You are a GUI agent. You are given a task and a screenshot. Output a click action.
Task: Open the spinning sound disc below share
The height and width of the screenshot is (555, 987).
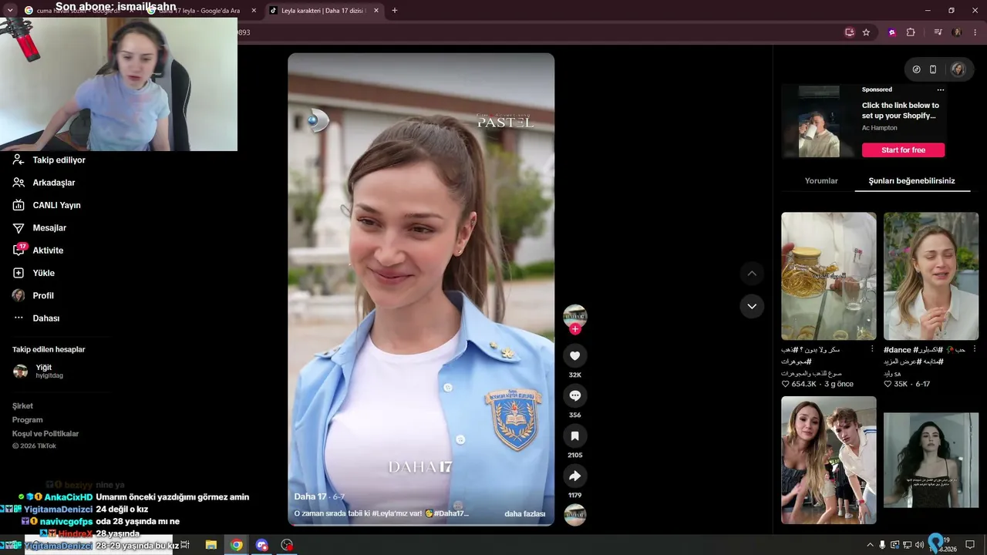tap(574, 515)
